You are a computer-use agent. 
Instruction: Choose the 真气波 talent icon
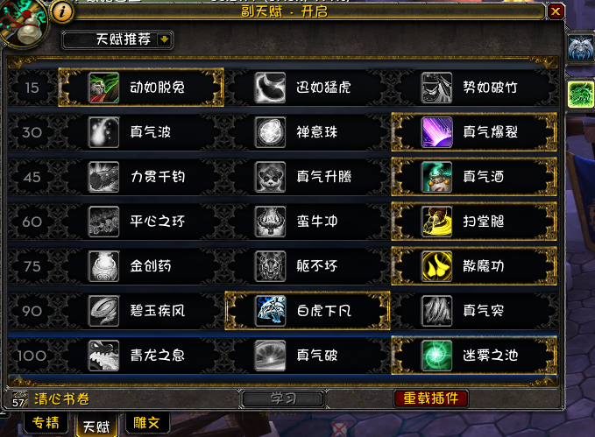(x=103, y=132)
